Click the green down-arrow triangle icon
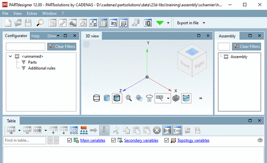267x163 pixels. click(160, 23)
